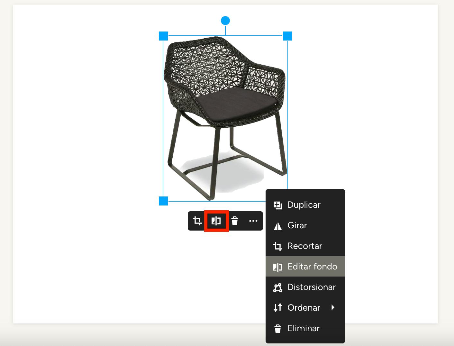Choose Recortar in the context menu
This screenshot has width=454, height=346.
coord(305,246)
